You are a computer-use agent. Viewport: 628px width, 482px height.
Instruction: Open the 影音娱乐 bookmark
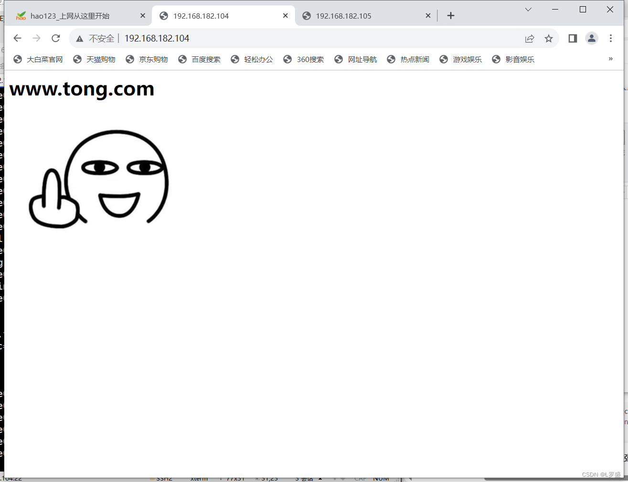pyautogui.click(x=513, y=59)
